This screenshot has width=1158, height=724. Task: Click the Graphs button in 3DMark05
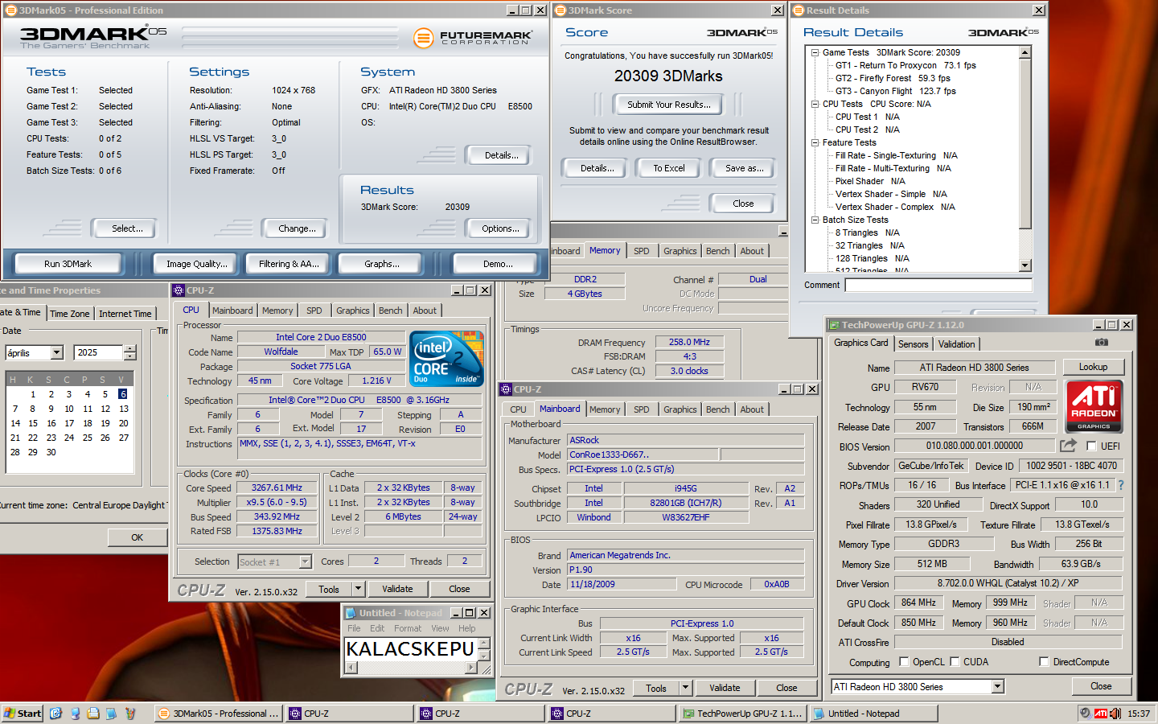(381, 264)
